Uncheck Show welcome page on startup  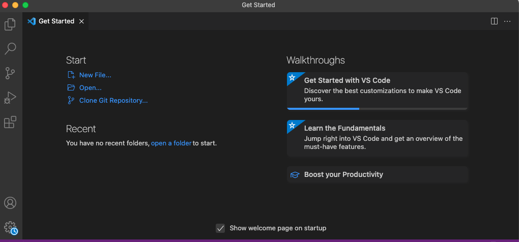(220, 228)
